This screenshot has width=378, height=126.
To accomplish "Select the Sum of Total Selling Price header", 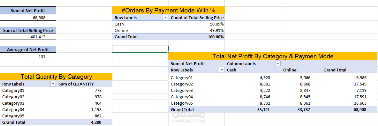I will pyautogui.click(x=28, y=30).
